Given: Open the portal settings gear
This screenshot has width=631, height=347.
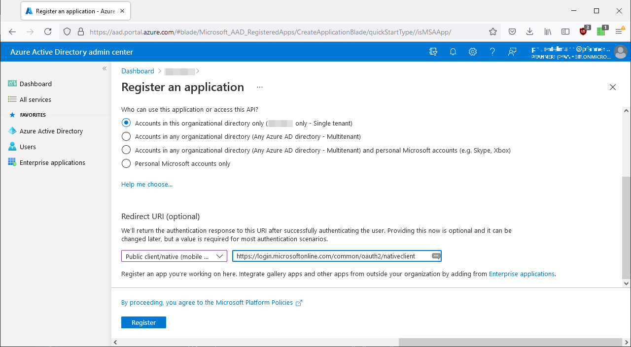Looking at the screenshot, I should pos(473,52).
